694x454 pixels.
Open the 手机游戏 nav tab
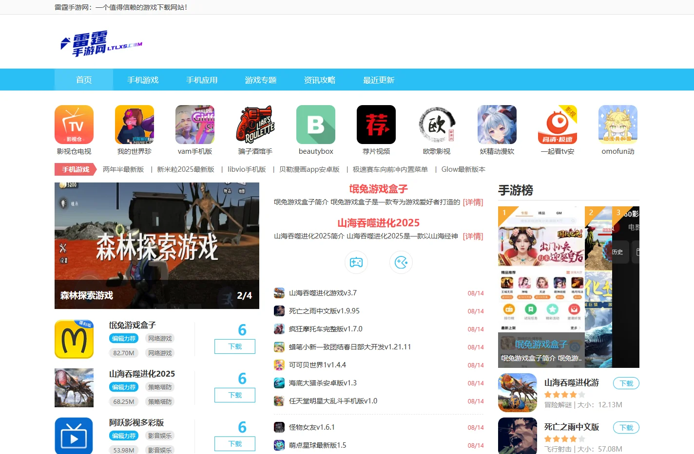143,80
